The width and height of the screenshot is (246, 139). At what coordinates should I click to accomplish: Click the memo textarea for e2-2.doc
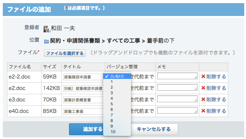pyautogui.click(x=177, y=76)
